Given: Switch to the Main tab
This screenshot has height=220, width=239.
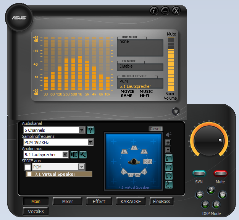Looking at the screenshot, I should [36, 202].
